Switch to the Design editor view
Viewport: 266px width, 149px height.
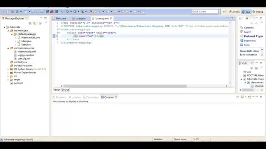click(x=57, y=90)
